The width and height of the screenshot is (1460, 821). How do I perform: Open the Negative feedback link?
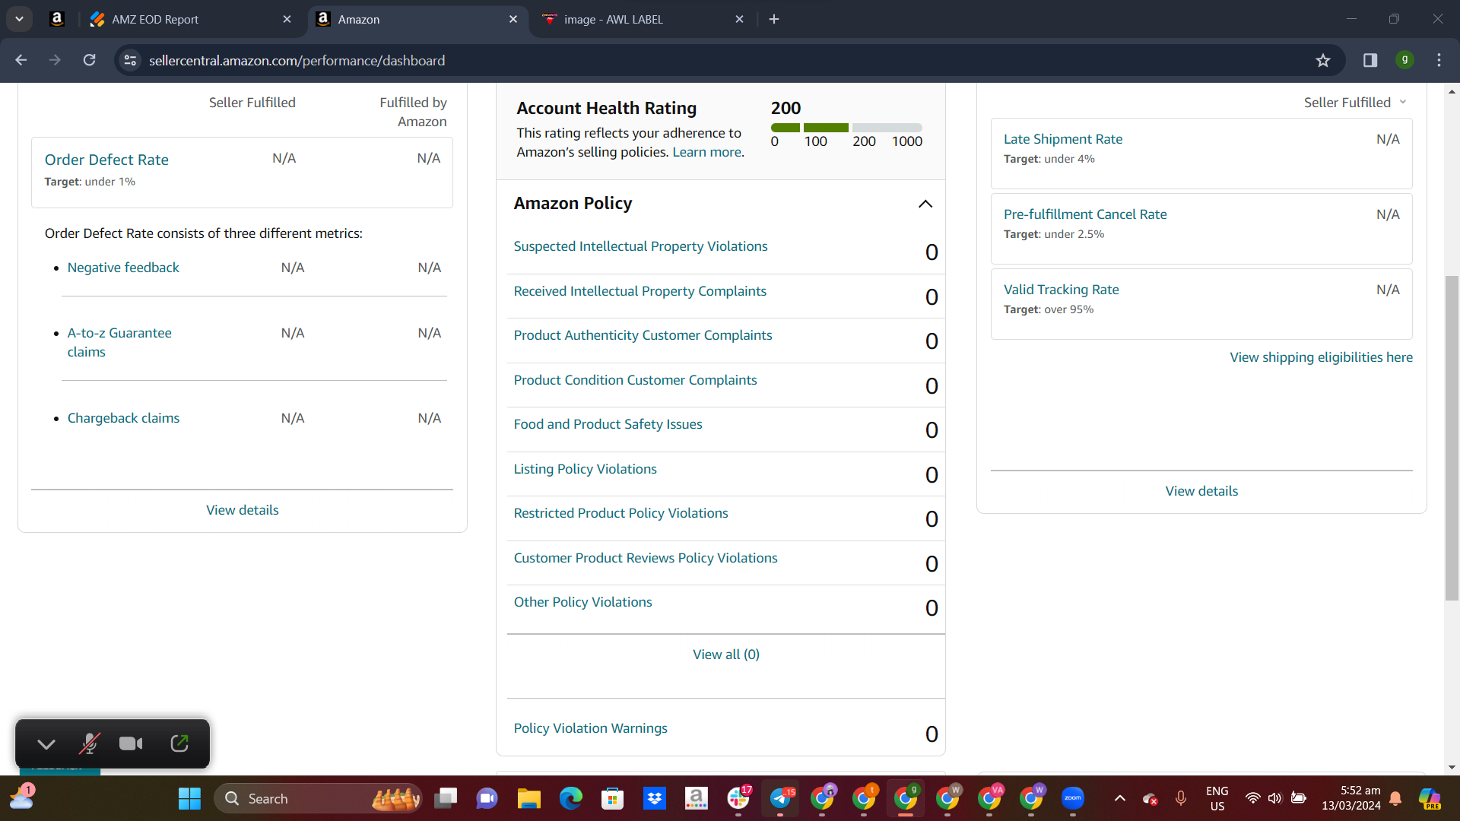coord(123,268)
